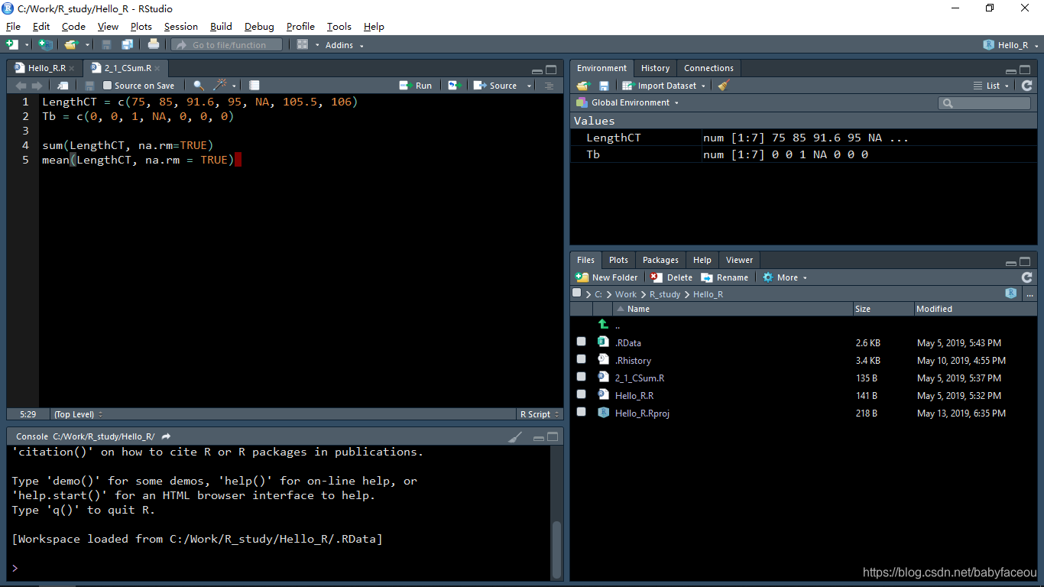Check the .Rhistory file checkbox
Image resolution: width=1044 pixels, height=587 pixels.
582,359
